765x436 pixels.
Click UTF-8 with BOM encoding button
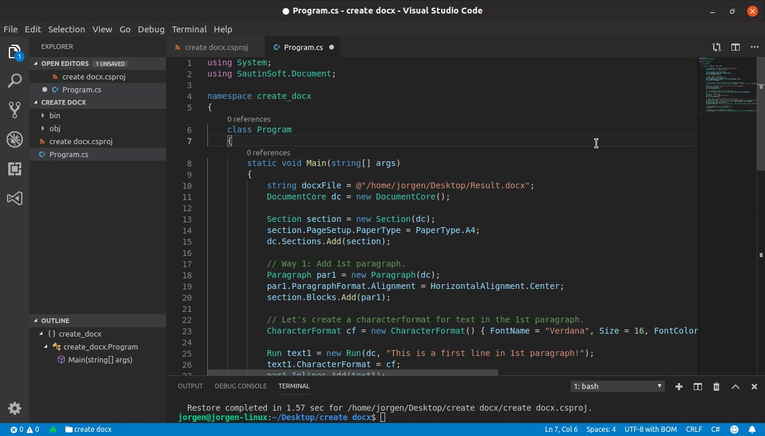pos(650,430)
